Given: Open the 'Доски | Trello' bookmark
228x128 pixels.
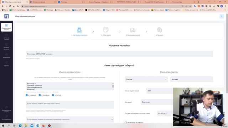Looking at the screenshot, I should point(78,10).
